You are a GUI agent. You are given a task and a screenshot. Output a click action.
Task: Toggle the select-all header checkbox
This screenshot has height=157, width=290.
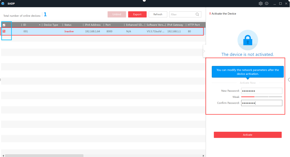point(4,25)
